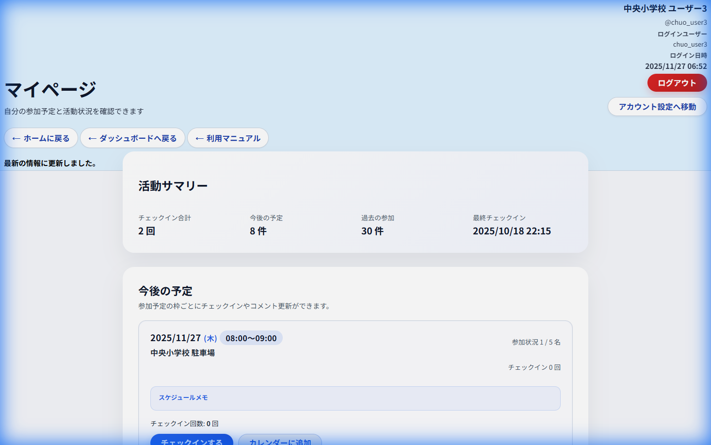
Task: Click the 過去の参加 30件 statistic
Action: coord(377,225)
